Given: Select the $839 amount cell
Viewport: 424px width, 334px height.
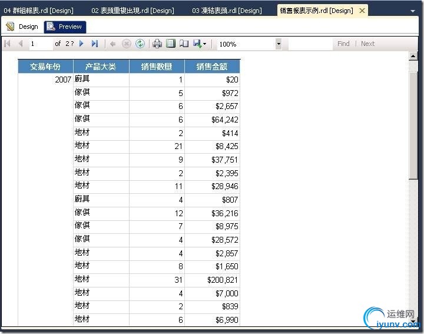Looking at the screenshot, I should click(x=212, y=307).
